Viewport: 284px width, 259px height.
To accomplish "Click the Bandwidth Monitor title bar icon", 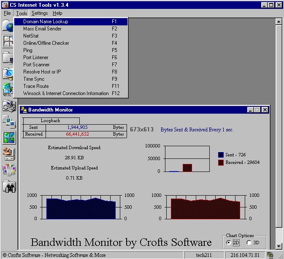I will (24, 110).
